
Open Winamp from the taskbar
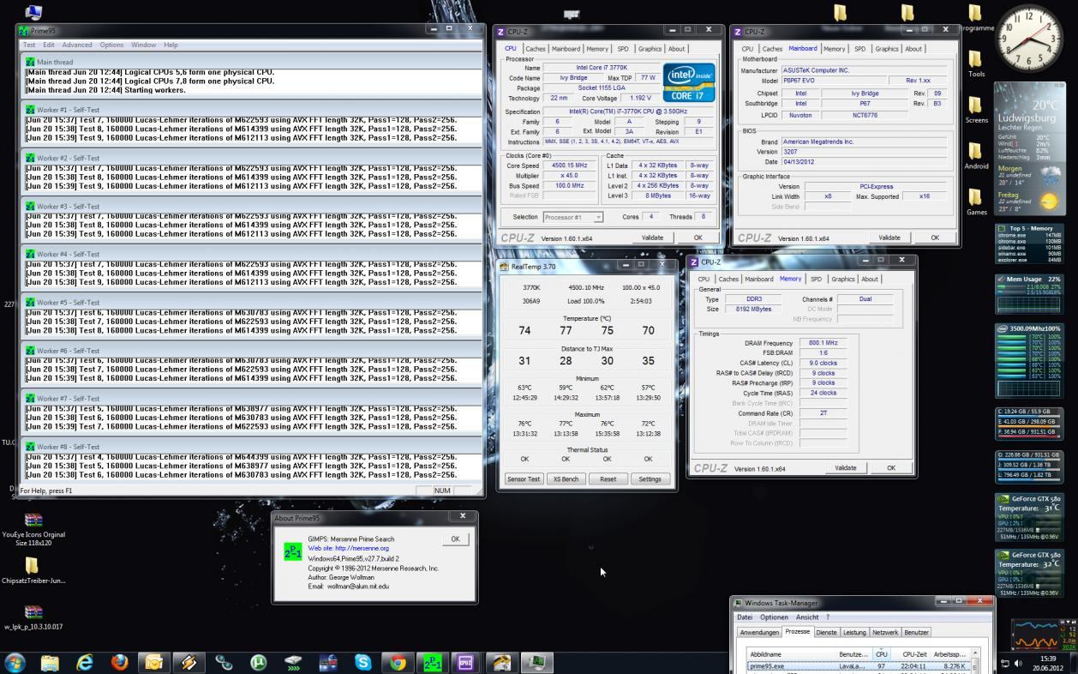click(x=189, y=662)
